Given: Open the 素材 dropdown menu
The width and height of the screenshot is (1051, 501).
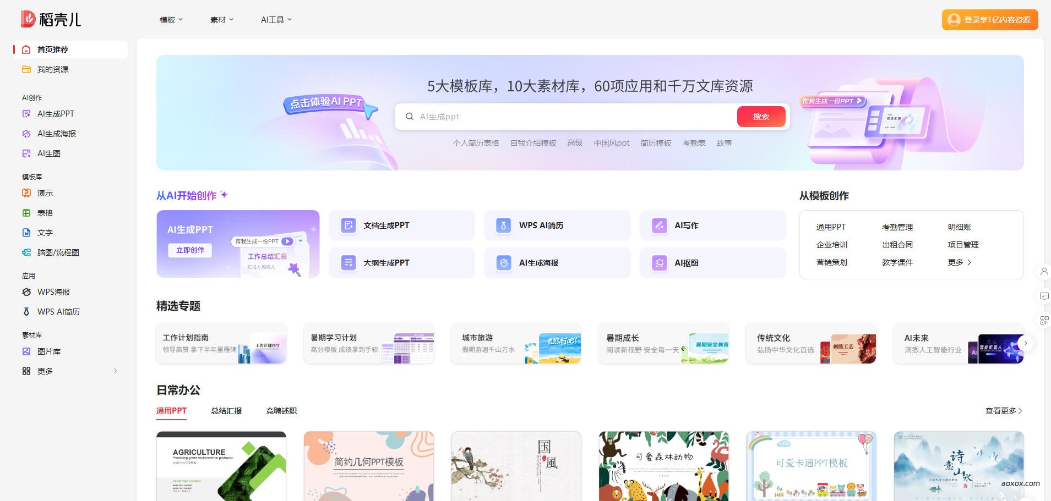Looking at the screenshot, I should (221, 19).
